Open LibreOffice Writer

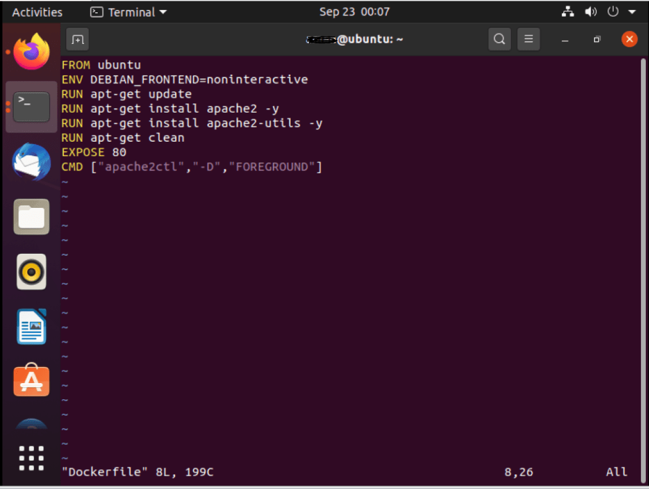(31, 326)
